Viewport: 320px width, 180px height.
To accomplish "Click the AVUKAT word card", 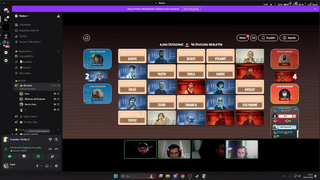I will 250,87.
